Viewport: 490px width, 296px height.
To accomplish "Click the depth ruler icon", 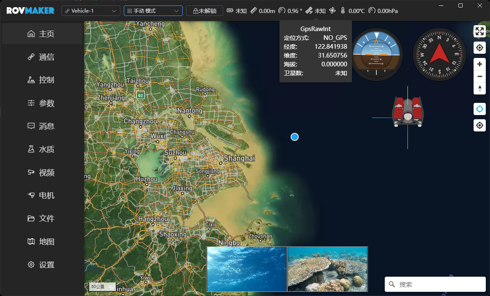I will tap(253, 11).
